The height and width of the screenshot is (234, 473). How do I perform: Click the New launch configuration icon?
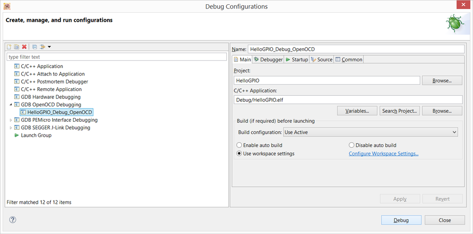[9, 47]
